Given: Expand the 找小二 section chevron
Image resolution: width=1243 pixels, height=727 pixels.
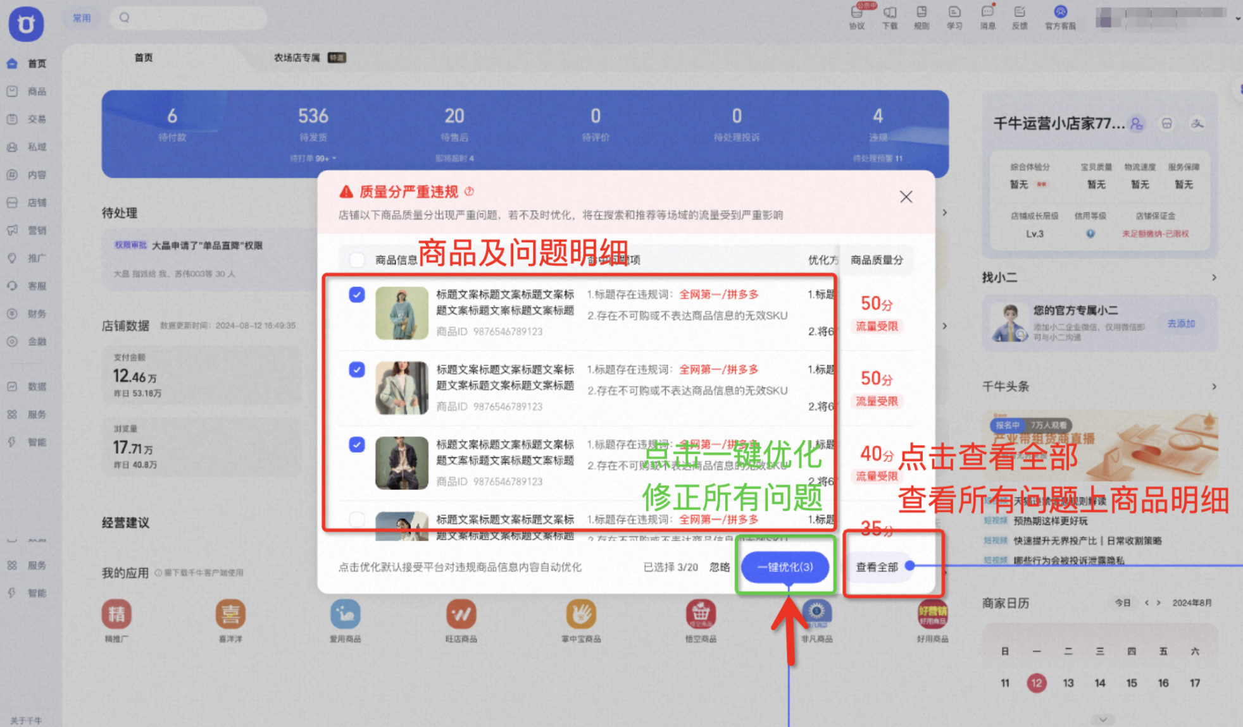Looking at the screenshot, I should click(x=1214, y=278).
